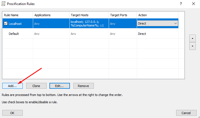This screenshot has height=118, width=200.
Task: Open the Edit... rule dialog
Action: pyautogui.click(x=60, y=86)
